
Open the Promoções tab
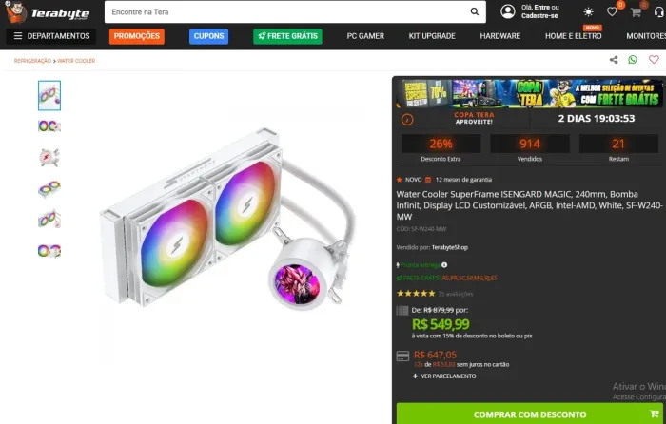pos(137,36)
